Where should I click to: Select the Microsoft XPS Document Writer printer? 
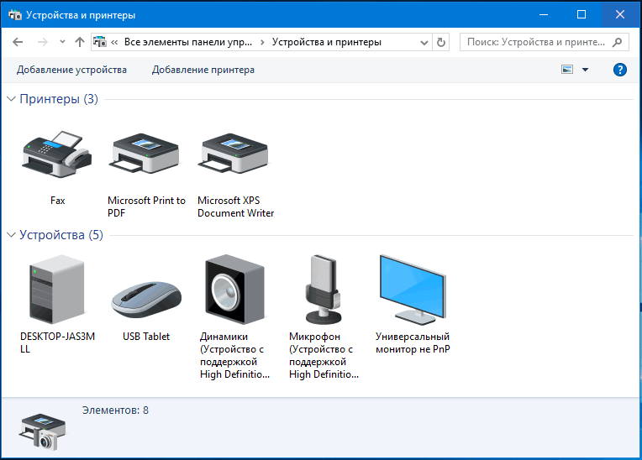tap(234, 154)
